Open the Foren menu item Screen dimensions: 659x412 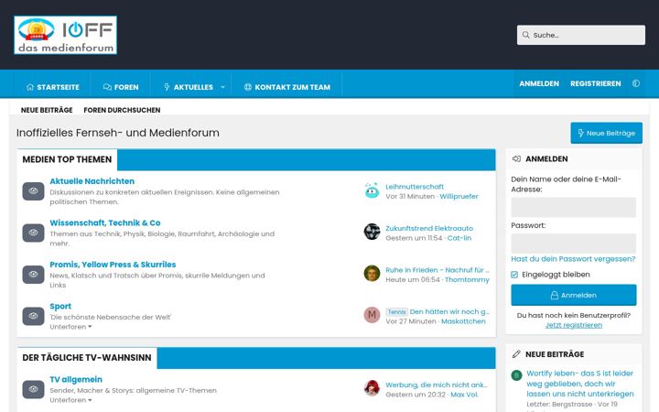121,87
